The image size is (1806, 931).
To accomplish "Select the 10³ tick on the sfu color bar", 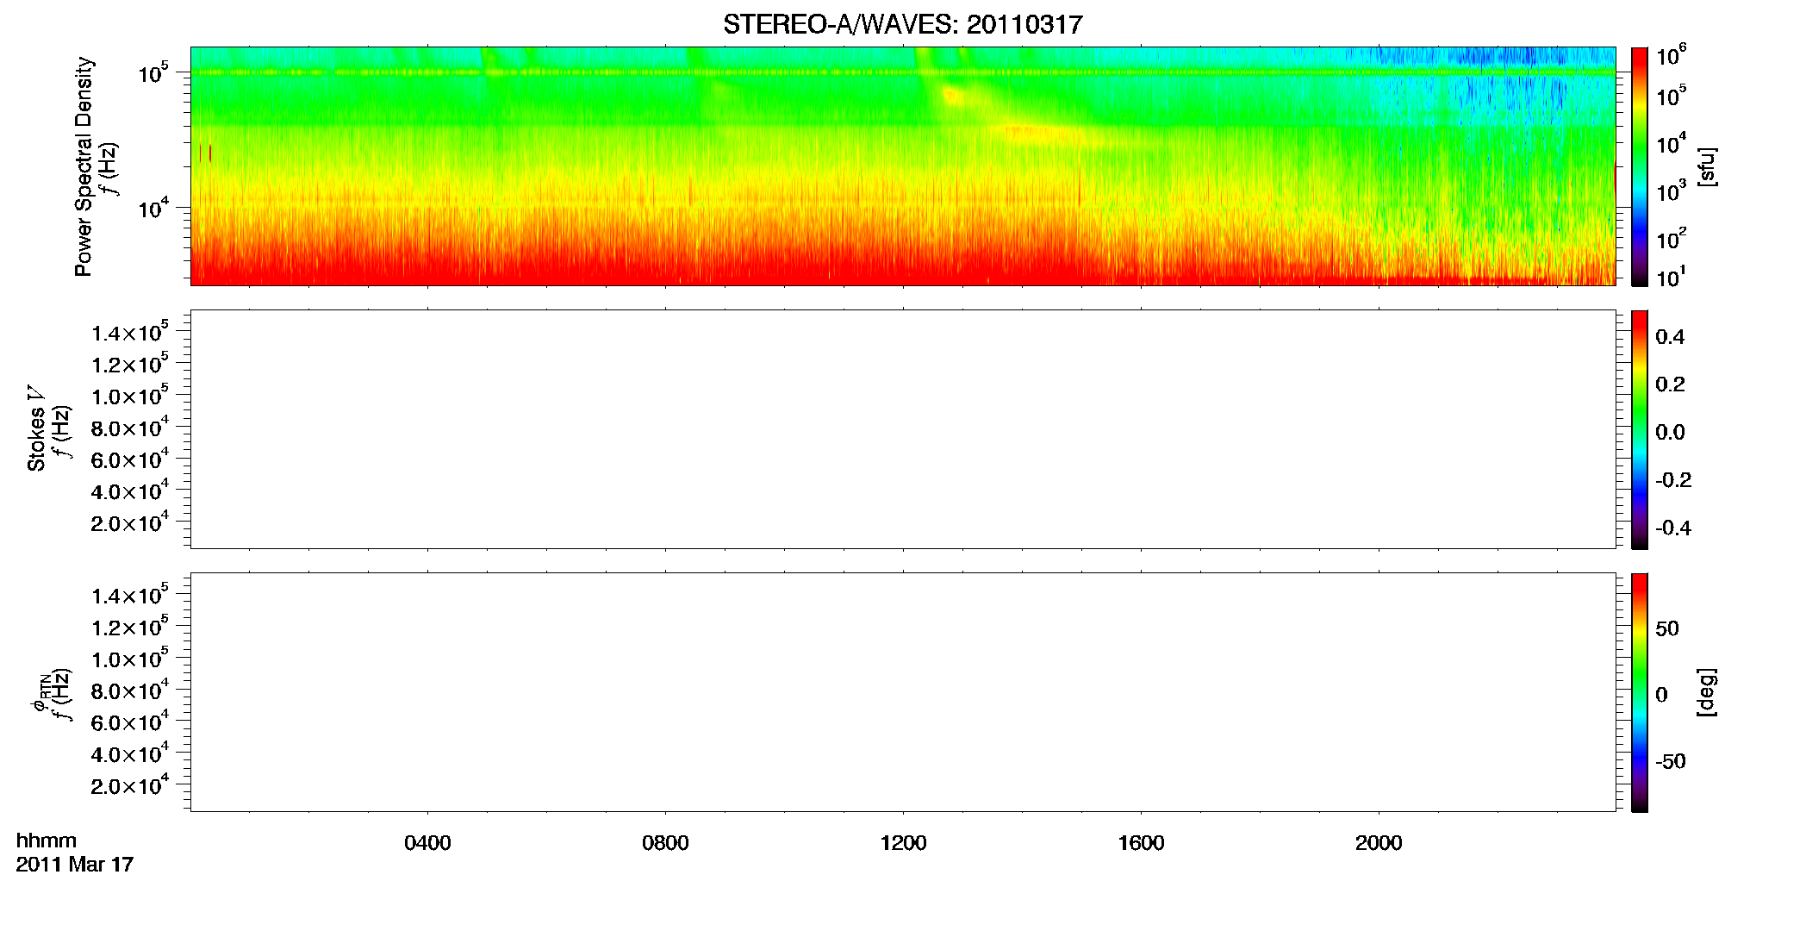I will tap(1671, 191).
